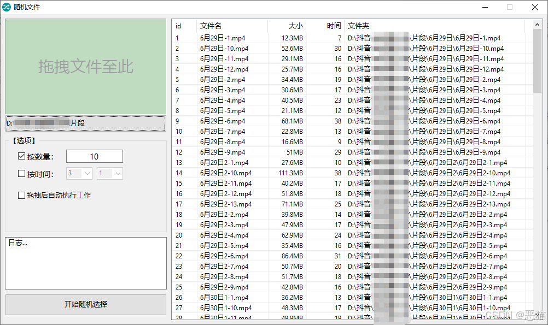The width and height of the screenshot is (548, 325).
Task: Check 拖拽后自动执行工作 option
Action: click(22, 195)
